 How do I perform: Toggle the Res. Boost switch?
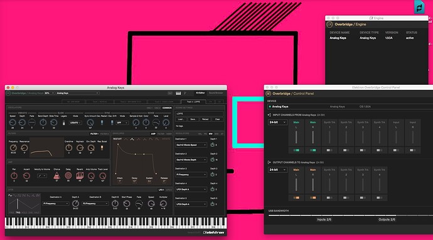click(x=102, y=148)
